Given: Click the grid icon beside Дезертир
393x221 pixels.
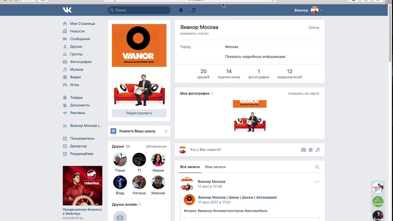Looking at the screenshot, I should coord(65,146).
